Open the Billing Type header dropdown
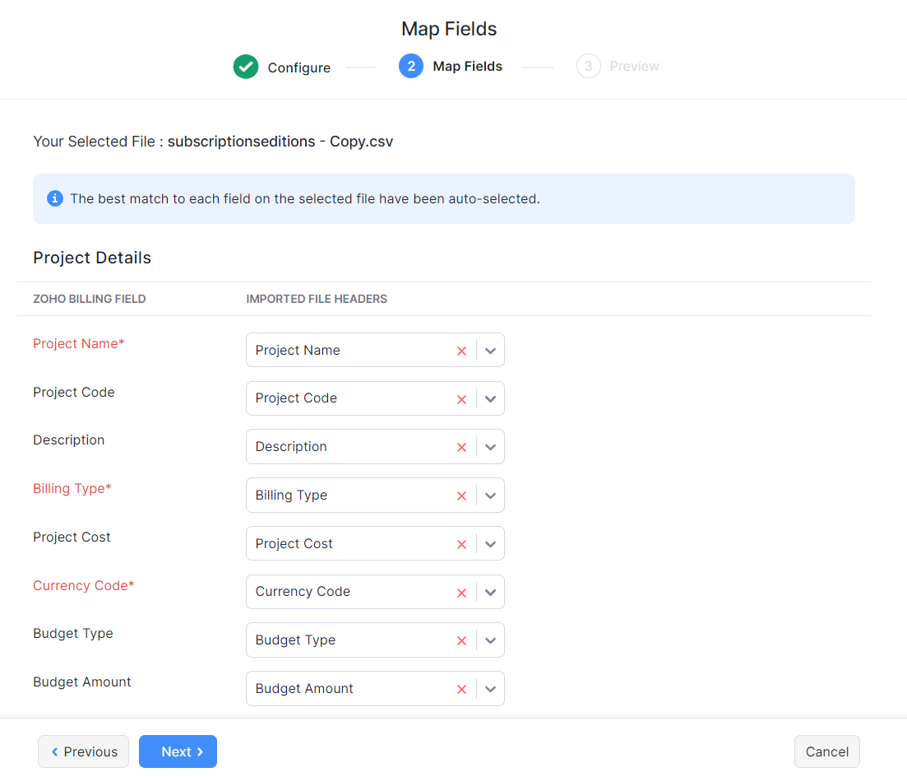907x777 pixels. [x=491, y=496]
